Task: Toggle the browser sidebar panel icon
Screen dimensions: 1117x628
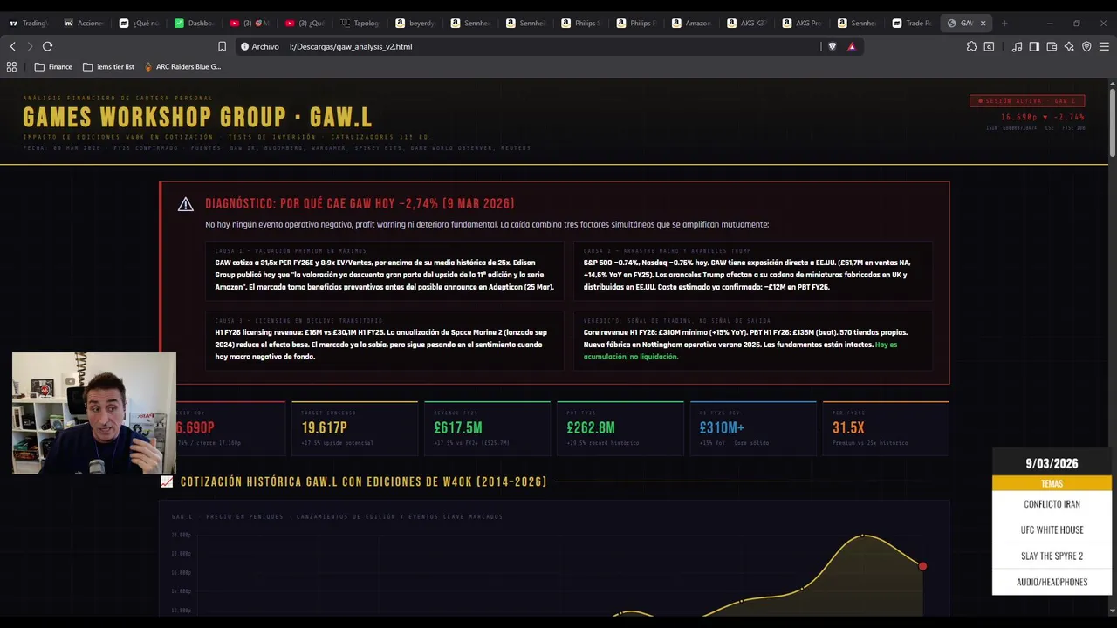Action: [x=1034, y=46]
